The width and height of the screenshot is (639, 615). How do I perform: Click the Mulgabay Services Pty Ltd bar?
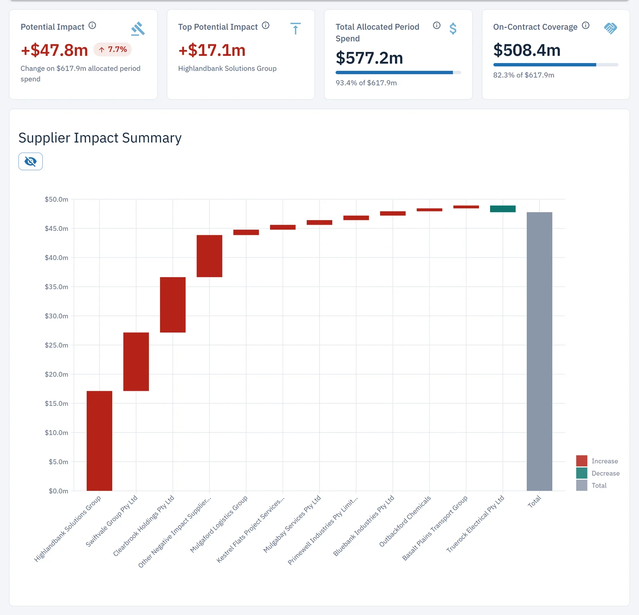[x=319, y=222]
